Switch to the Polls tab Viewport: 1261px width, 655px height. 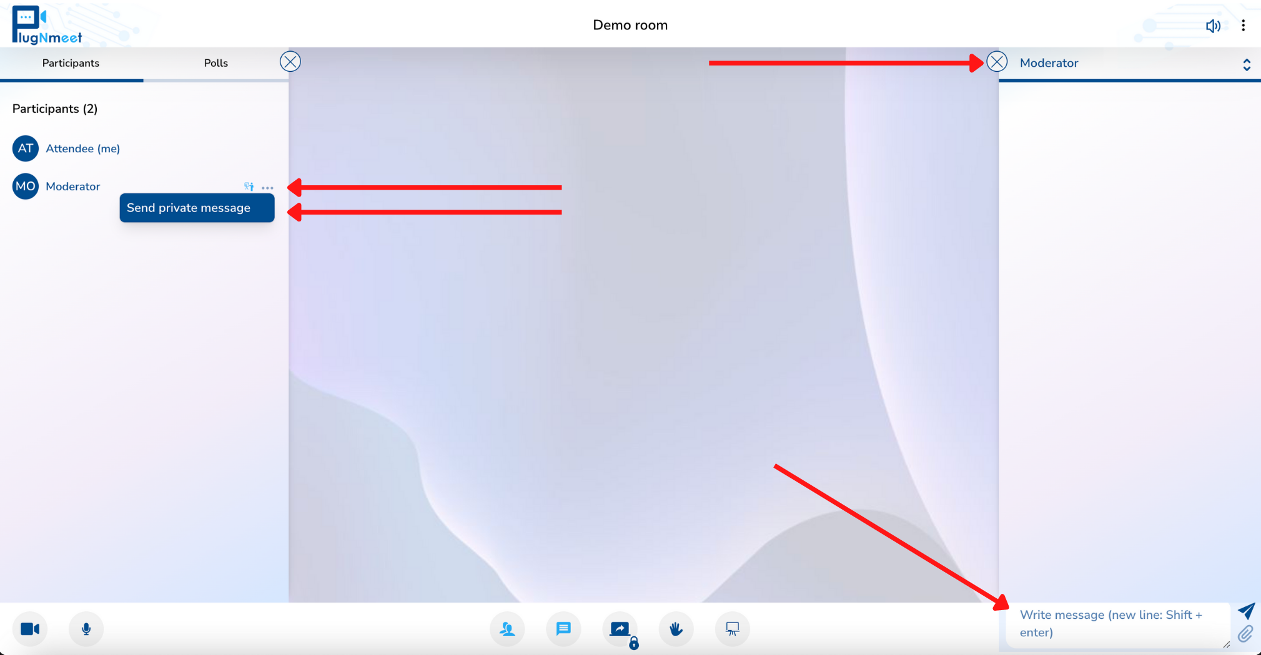(216, 63)
